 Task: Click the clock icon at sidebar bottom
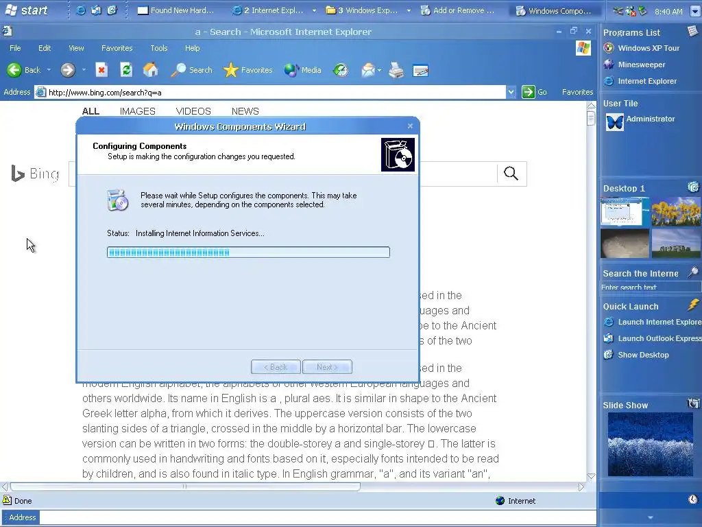coord(692,500)
